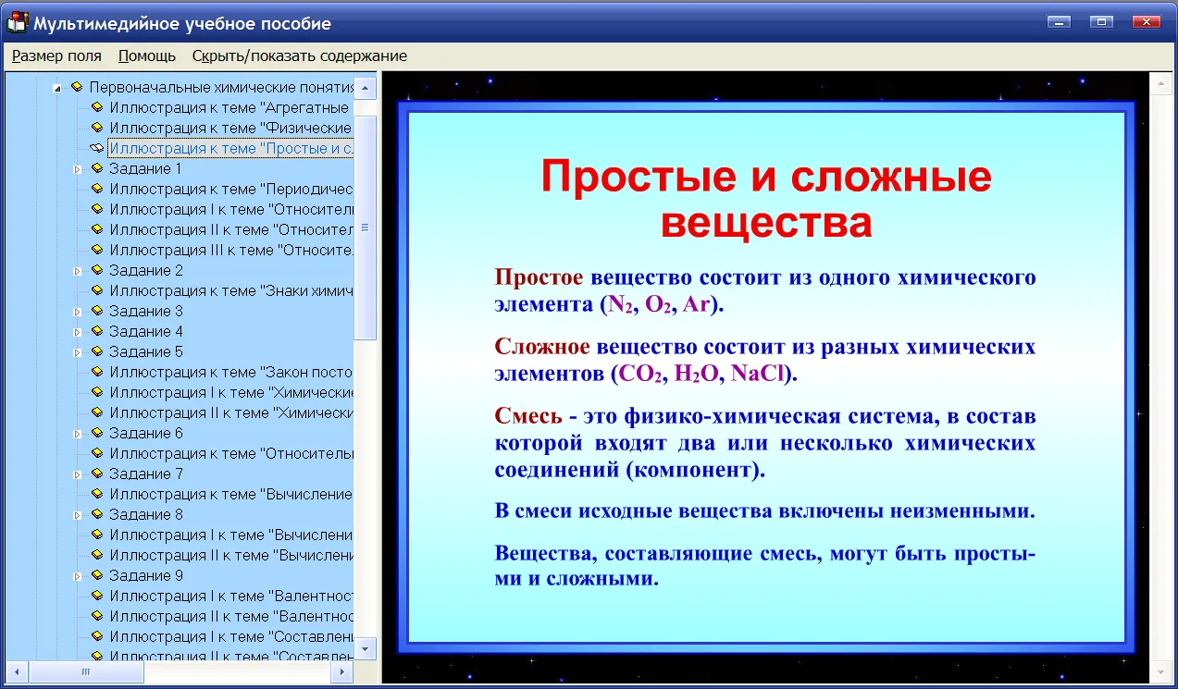Expand the Задание 1 node arrow
The image size is (1178, 689).
point(78,169)
